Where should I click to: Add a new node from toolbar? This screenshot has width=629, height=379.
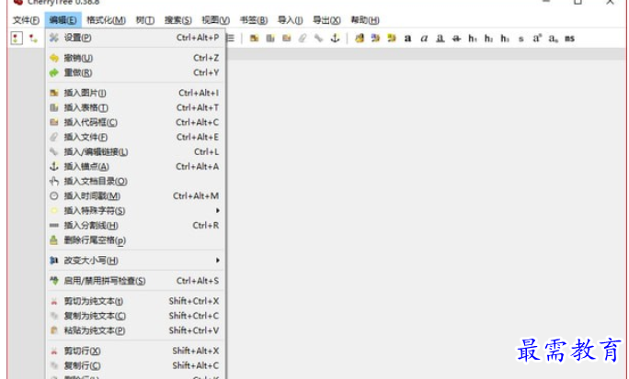(x=16, y=39)
